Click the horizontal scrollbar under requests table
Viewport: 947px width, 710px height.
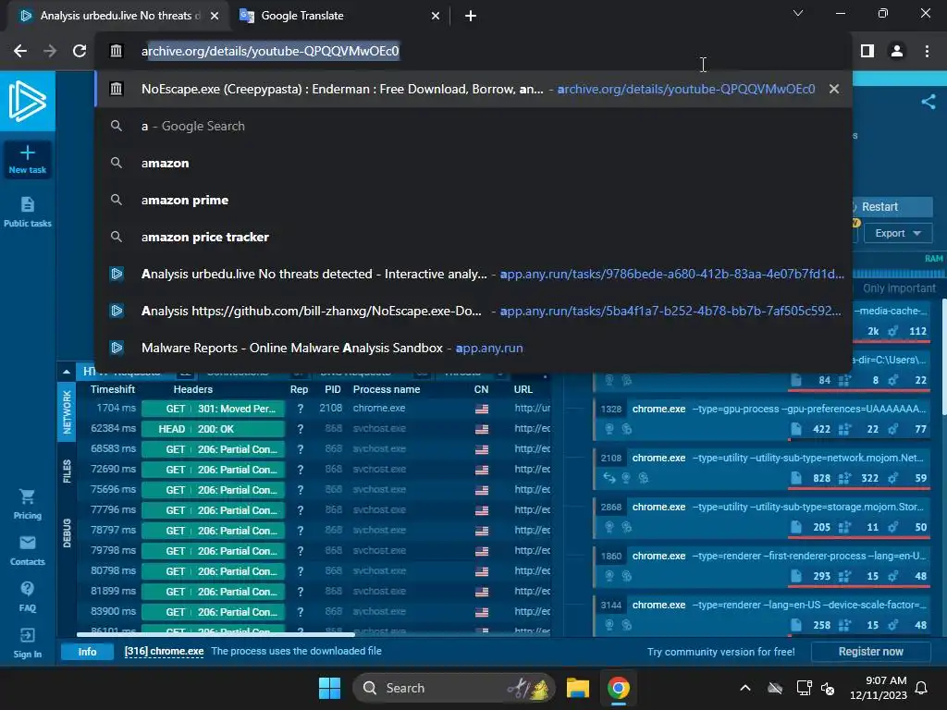(215, 634)
